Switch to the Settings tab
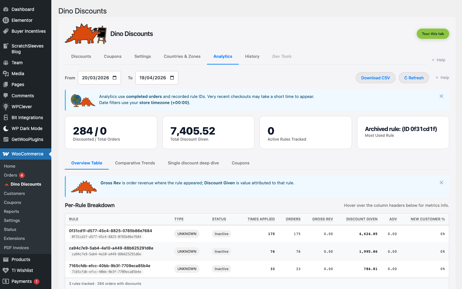Image resolution: width=462 pixels, height=289 pixels. click(143, 56)
